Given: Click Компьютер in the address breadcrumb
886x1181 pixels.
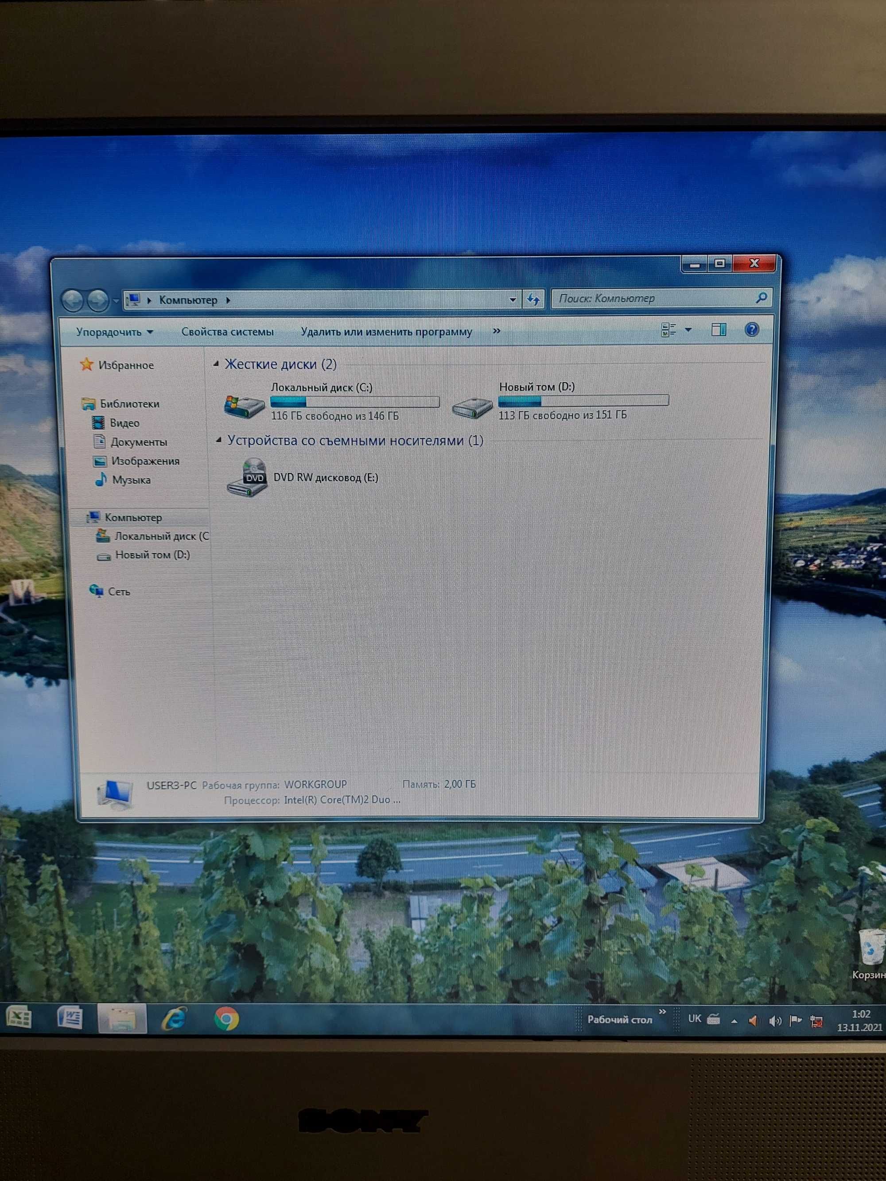Looking at the screenshot, I should 188,300.
